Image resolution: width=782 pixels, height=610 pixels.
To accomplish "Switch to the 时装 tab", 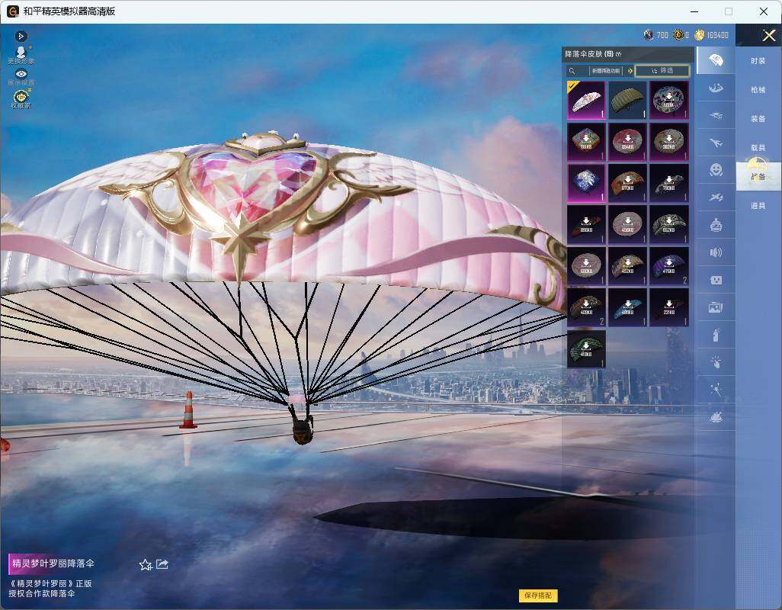I will [x=758, y=61].
